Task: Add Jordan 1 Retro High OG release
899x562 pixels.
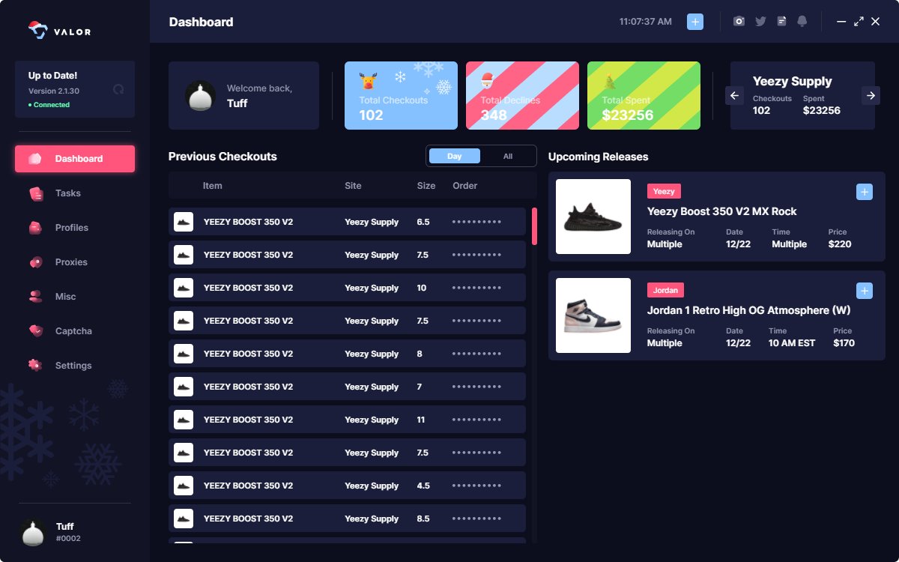Action: pyautogui.click(x=865, y=291)
